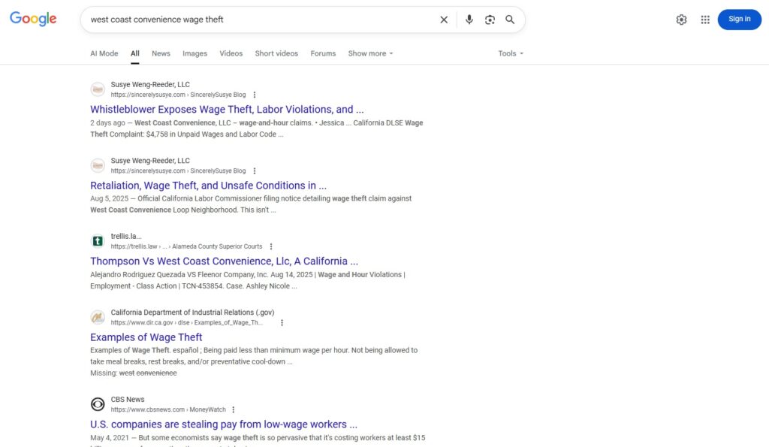Open more options for Whistleblower Exposes result

[254, 95]
